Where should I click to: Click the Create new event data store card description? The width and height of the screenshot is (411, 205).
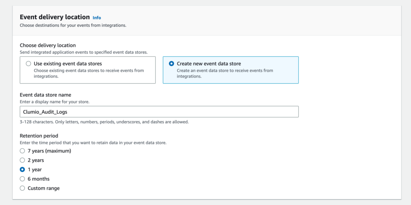(225, 74)
